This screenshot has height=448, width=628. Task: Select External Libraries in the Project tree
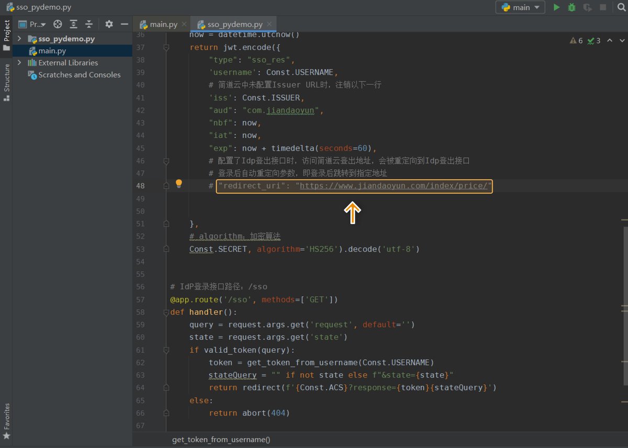68,63
